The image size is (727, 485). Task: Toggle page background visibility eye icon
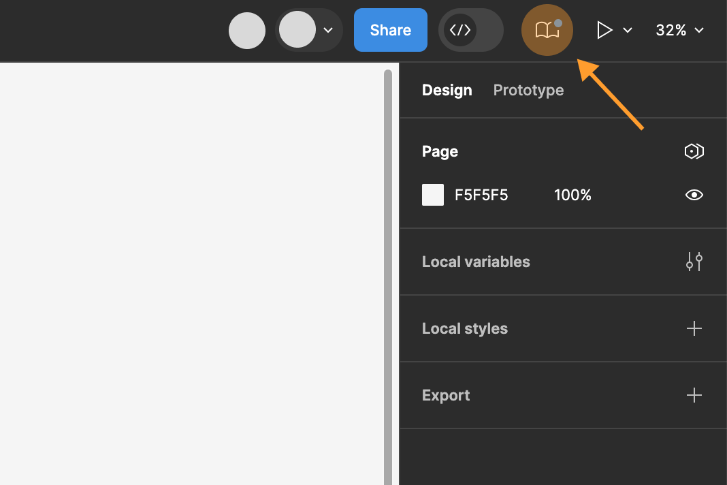[694, 195]
